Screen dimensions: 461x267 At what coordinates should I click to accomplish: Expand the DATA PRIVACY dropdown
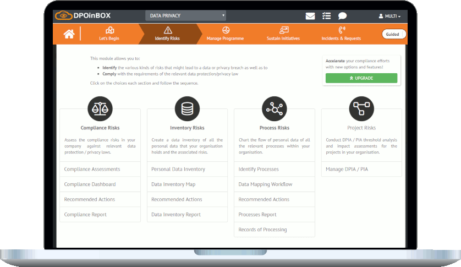click(185, 16)
